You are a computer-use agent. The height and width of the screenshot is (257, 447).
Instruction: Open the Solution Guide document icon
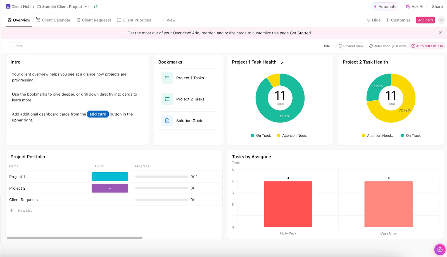(x=167, y=121)
